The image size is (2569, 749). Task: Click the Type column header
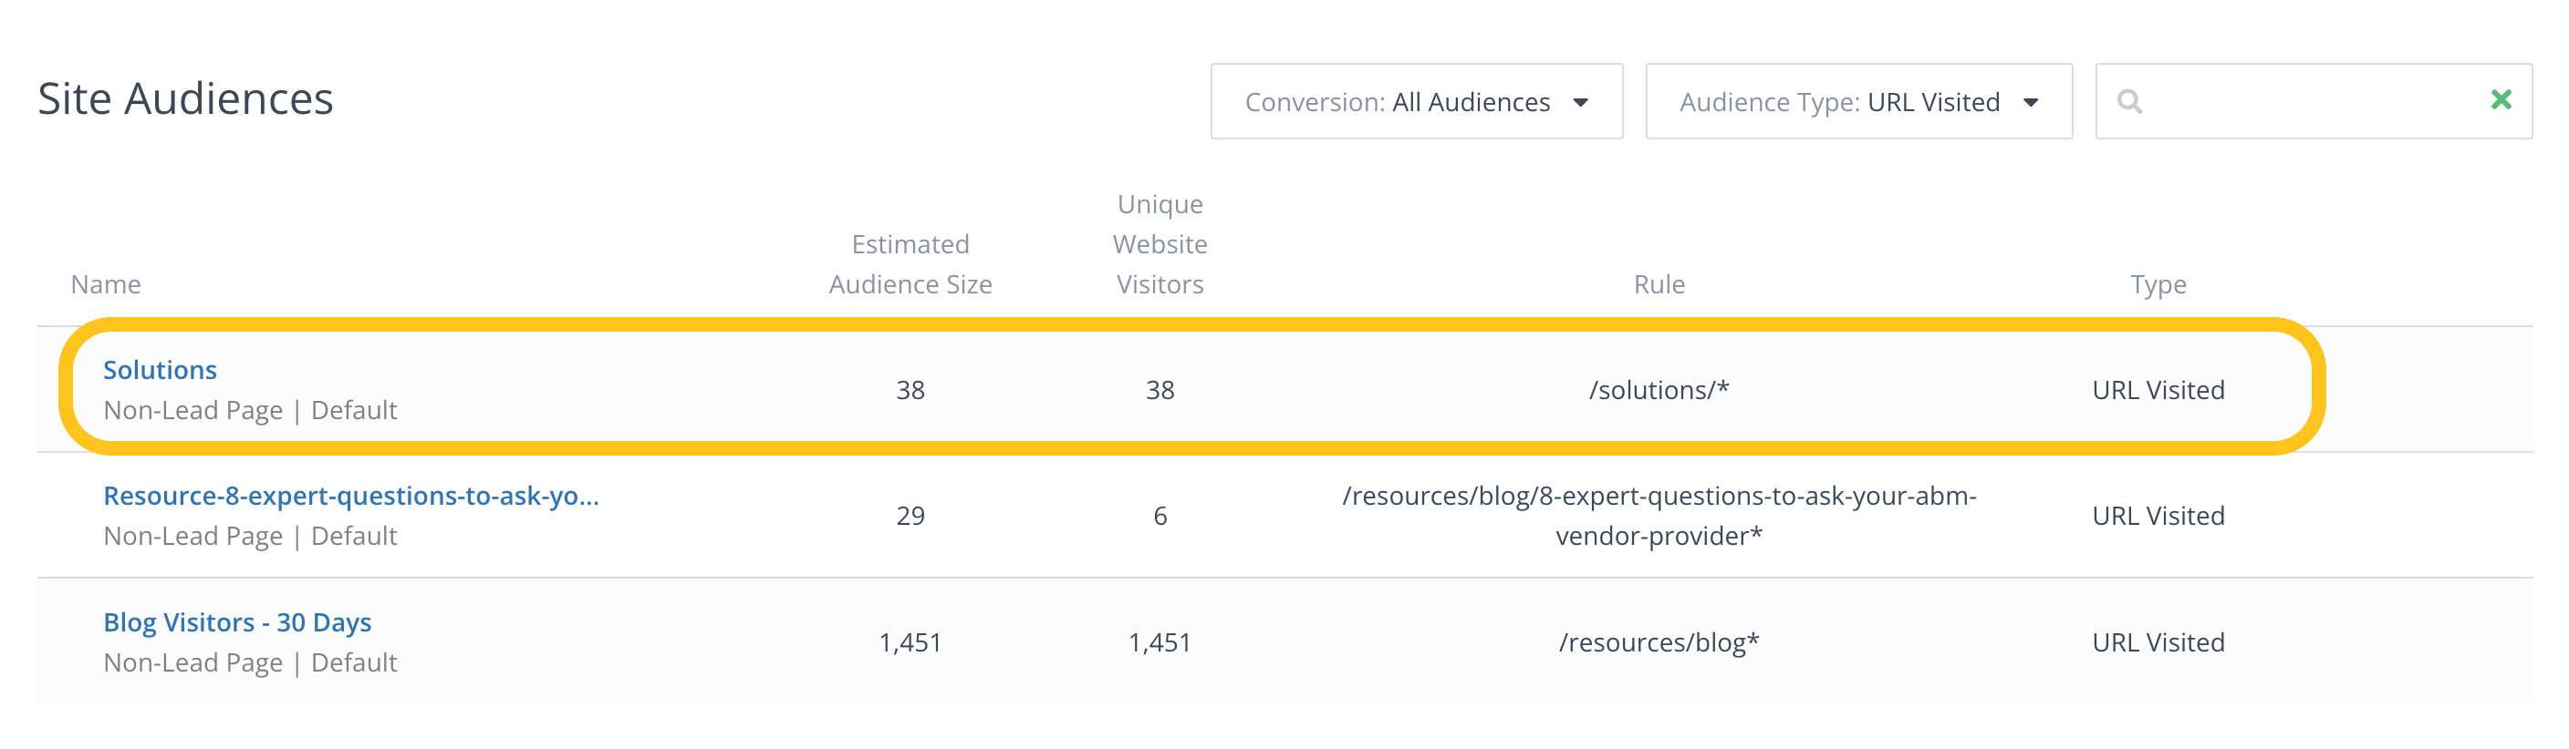(2158, 284)
